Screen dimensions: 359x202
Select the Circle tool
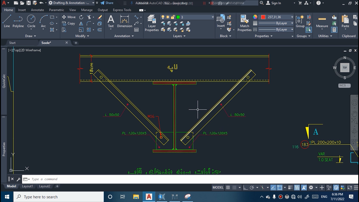click(31, 21)
